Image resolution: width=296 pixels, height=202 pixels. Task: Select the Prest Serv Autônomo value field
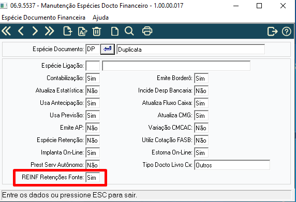pos(93,165)
